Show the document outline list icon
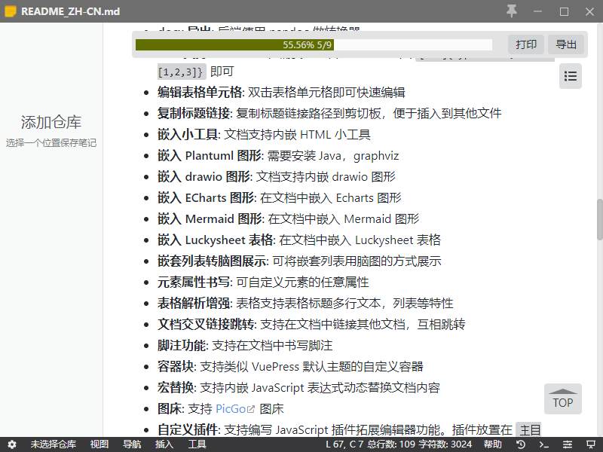The image size is (603, 452). coord(571,76)
